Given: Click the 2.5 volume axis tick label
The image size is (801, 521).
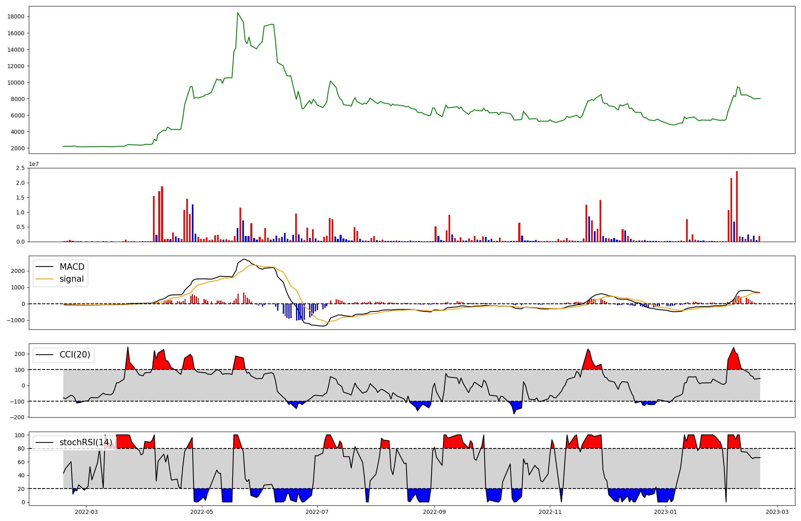Looking at the screenshot, I should pos(20,168).
